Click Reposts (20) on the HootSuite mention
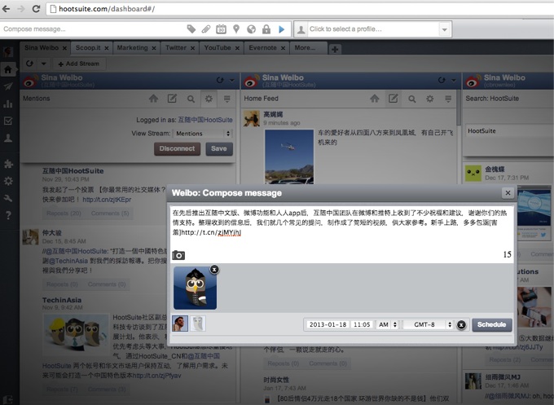The height and width of the screenshot is (405, 554). point(64,214)
